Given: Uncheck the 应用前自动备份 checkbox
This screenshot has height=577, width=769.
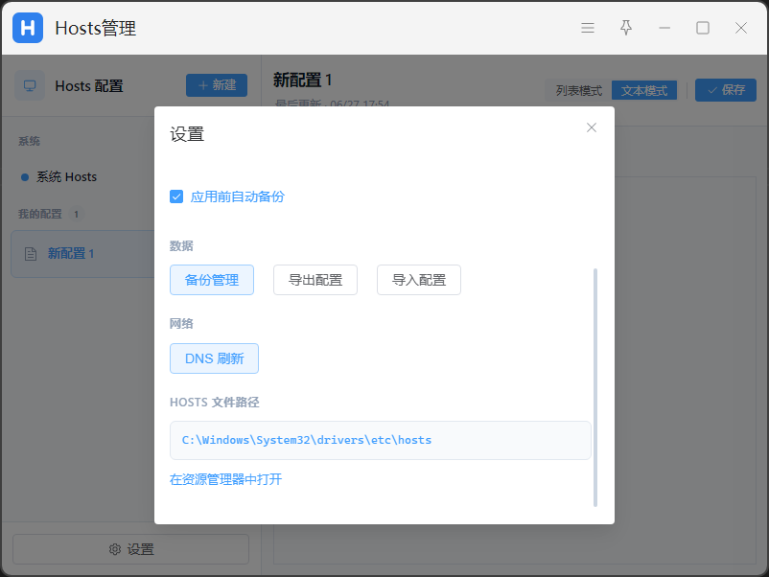Looking at the screenshot, I should 176,196.
